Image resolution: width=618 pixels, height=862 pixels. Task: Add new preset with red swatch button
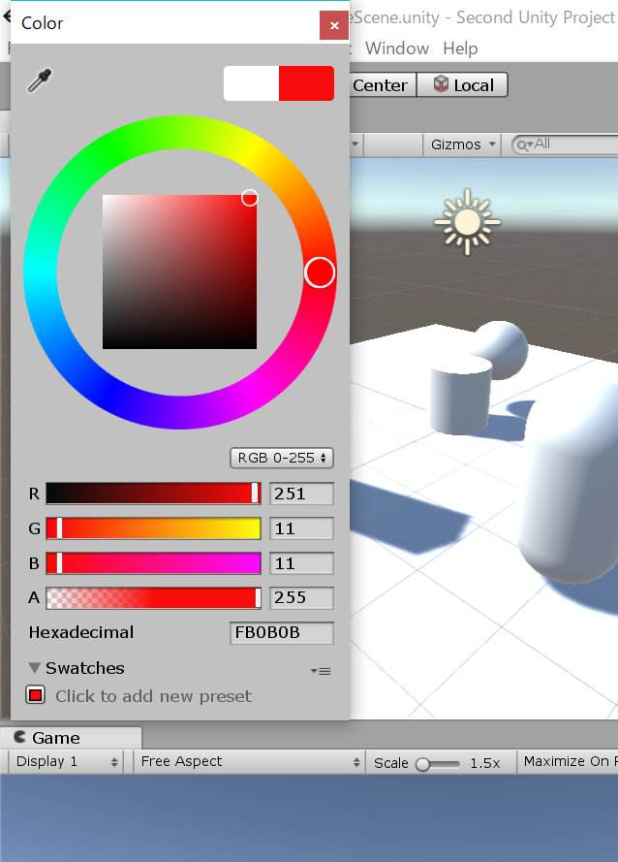point(36,695)
